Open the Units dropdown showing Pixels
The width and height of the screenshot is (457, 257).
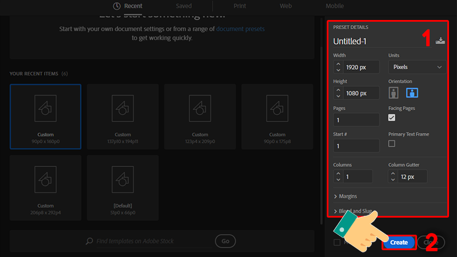point(416,67)
